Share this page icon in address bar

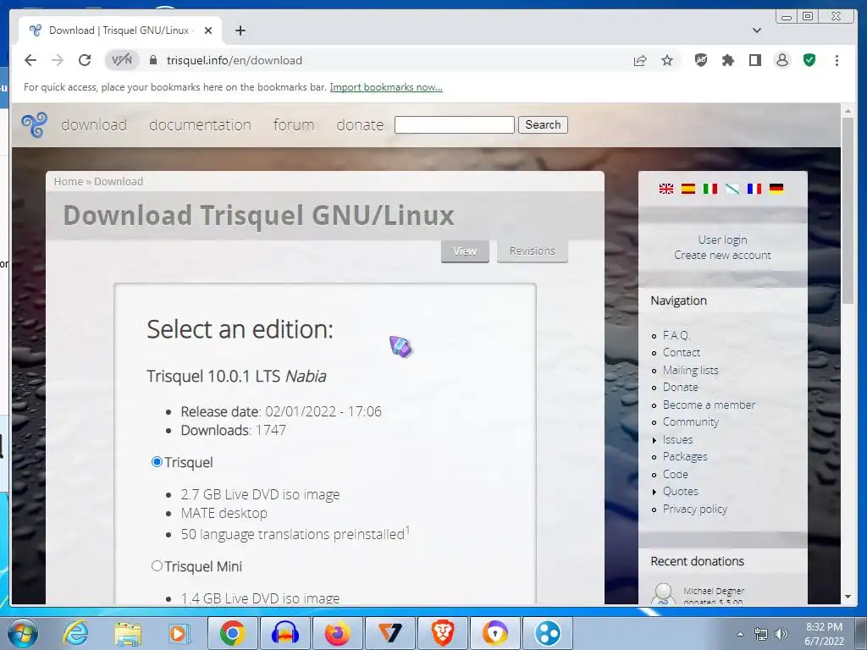pyautogui.click(x=640, y=60)
